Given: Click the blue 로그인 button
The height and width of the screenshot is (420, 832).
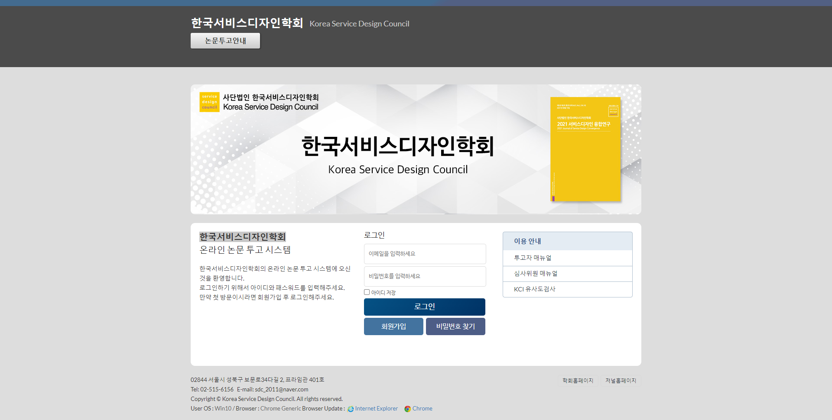Looking at the screenshot, I should click(x=425, y=307).
